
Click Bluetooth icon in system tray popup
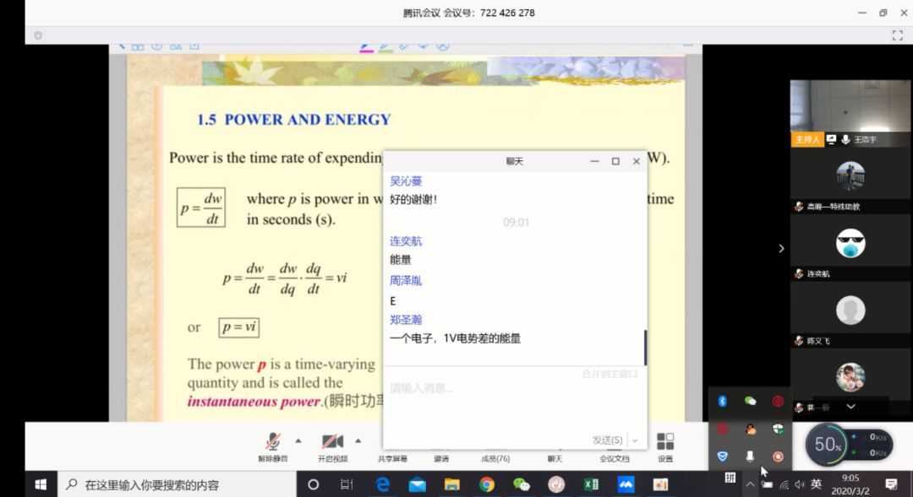tap(722, 401)
